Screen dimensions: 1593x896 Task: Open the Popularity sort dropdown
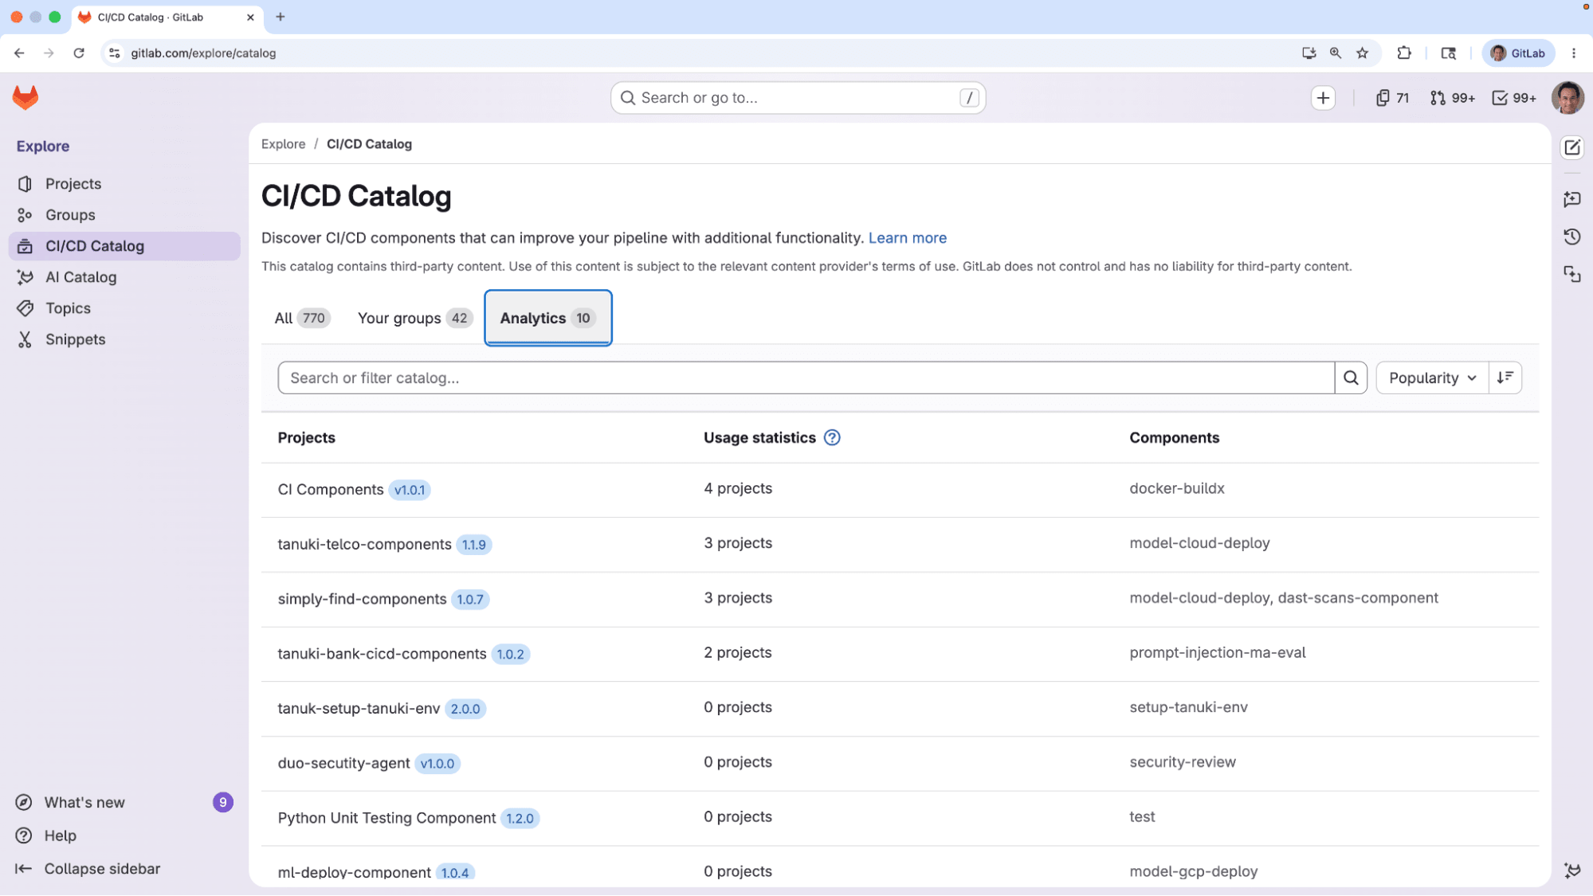click(x=1432, y=378)
